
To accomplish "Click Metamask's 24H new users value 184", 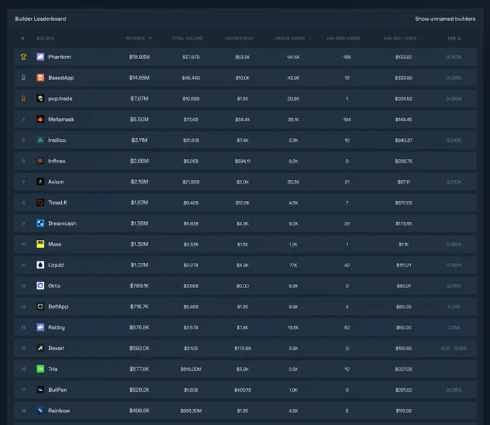I will click(x=347, y=120).
